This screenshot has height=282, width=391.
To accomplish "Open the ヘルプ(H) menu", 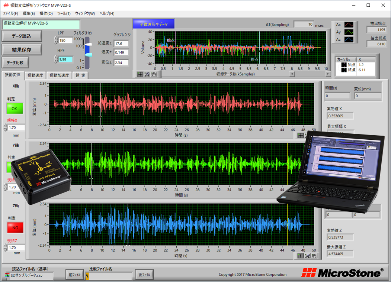I will tap(107, 13).
